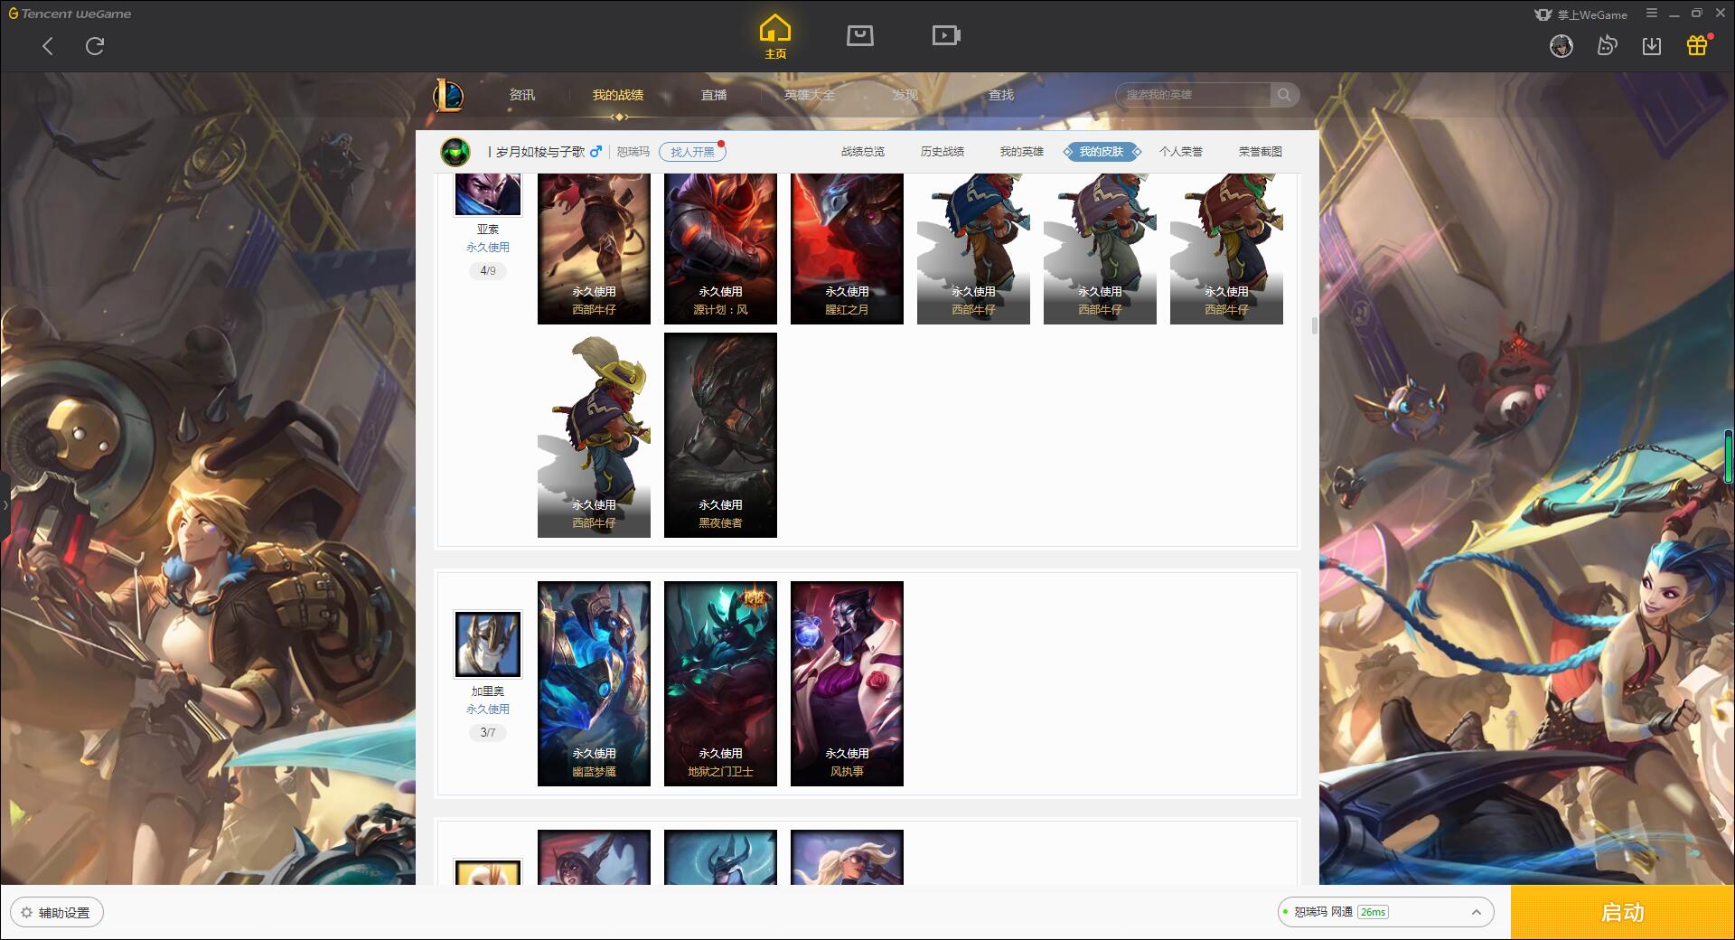This screenshot has height=940, width=1735.
Task: Open the music note sharing icon
Action: point(1607,45)
